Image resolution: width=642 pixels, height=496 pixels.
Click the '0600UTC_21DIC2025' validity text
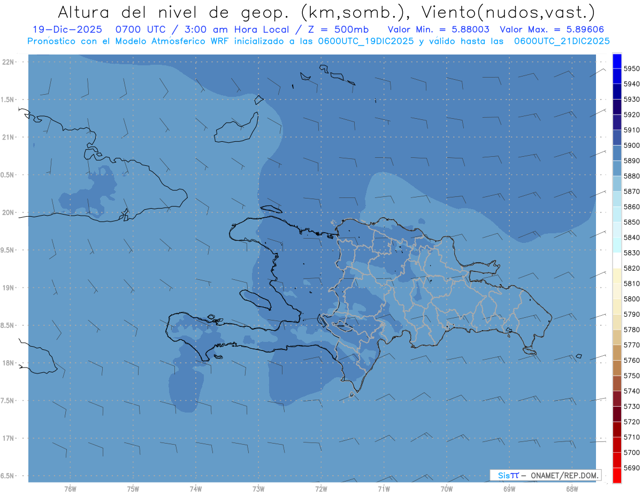point(562,41)
